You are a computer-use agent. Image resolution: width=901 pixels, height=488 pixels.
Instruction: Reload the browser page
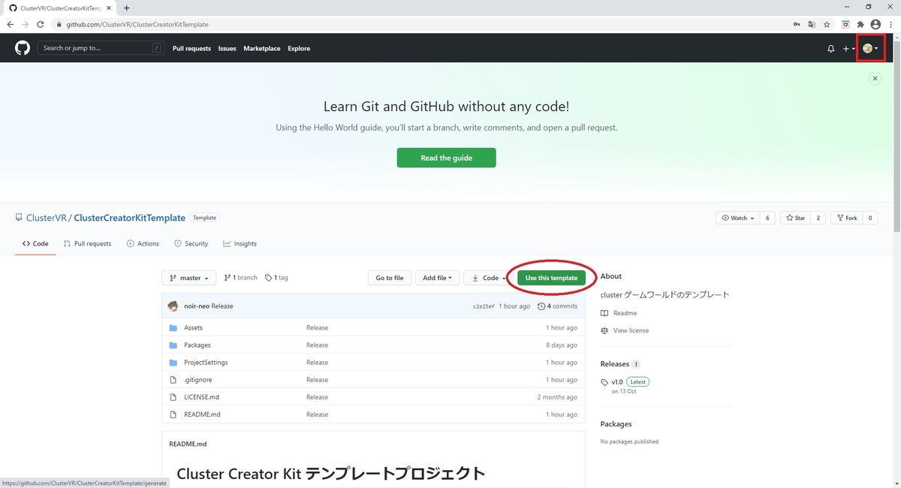[41, 24]
